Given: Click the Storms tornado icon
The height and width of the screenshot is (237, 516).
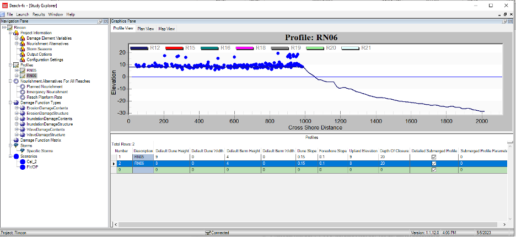Looking at the screenshot, I should coord(16,146).
